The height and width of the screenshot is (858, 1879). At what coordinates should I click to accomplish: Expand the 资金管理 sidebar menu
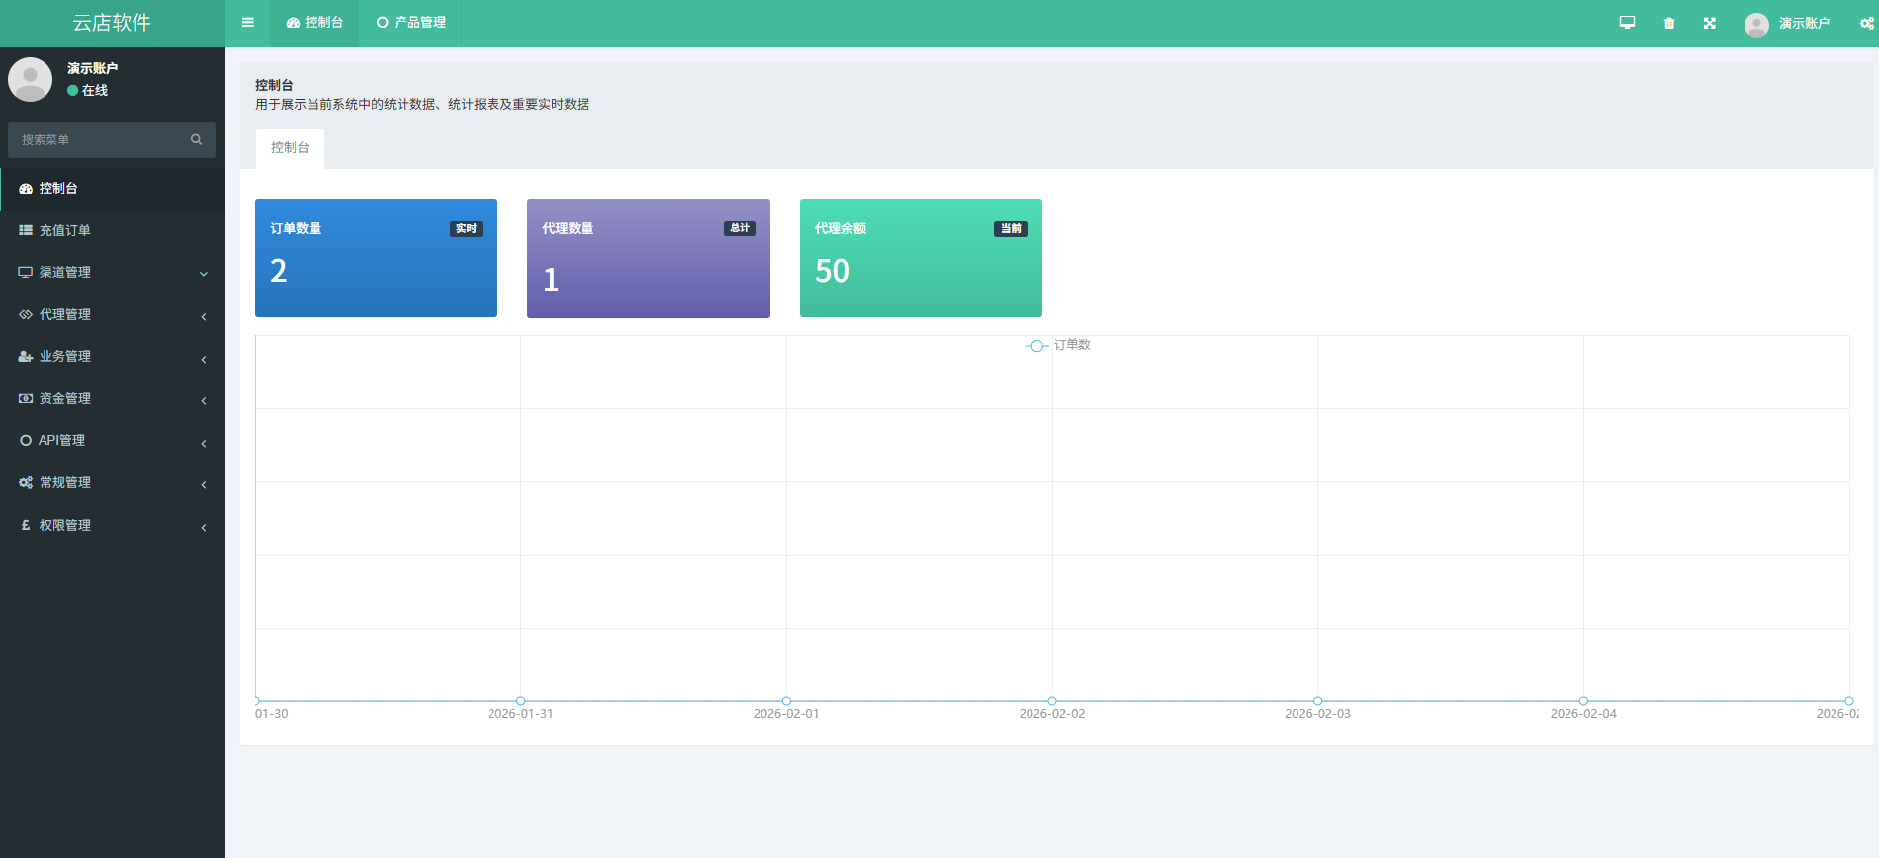pos(111,399)
